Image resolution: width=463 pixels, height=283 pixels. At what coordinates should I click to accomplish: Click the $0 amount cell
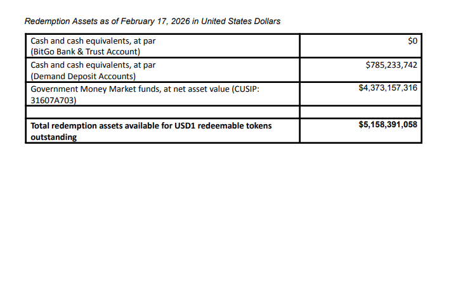(x=412, y=41)
